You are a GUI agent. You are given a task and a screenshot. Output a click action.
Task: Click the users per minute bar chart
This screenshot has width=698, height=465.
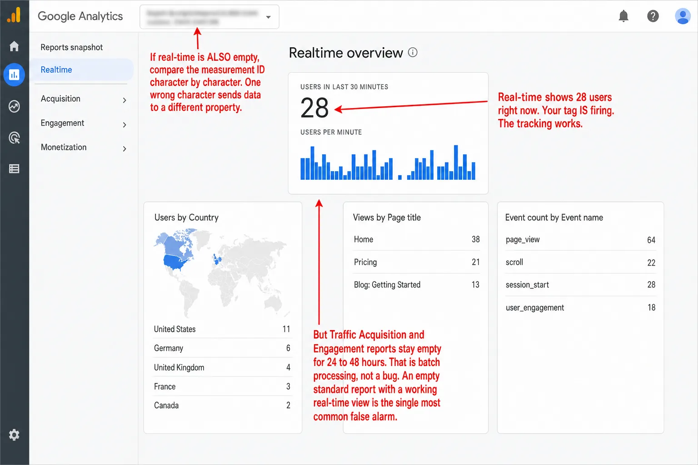click(x=388, y=163)
